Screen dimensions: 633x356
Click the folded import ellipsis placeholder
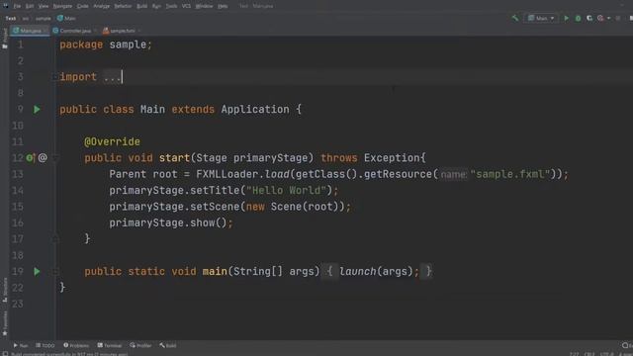point(112,77)
